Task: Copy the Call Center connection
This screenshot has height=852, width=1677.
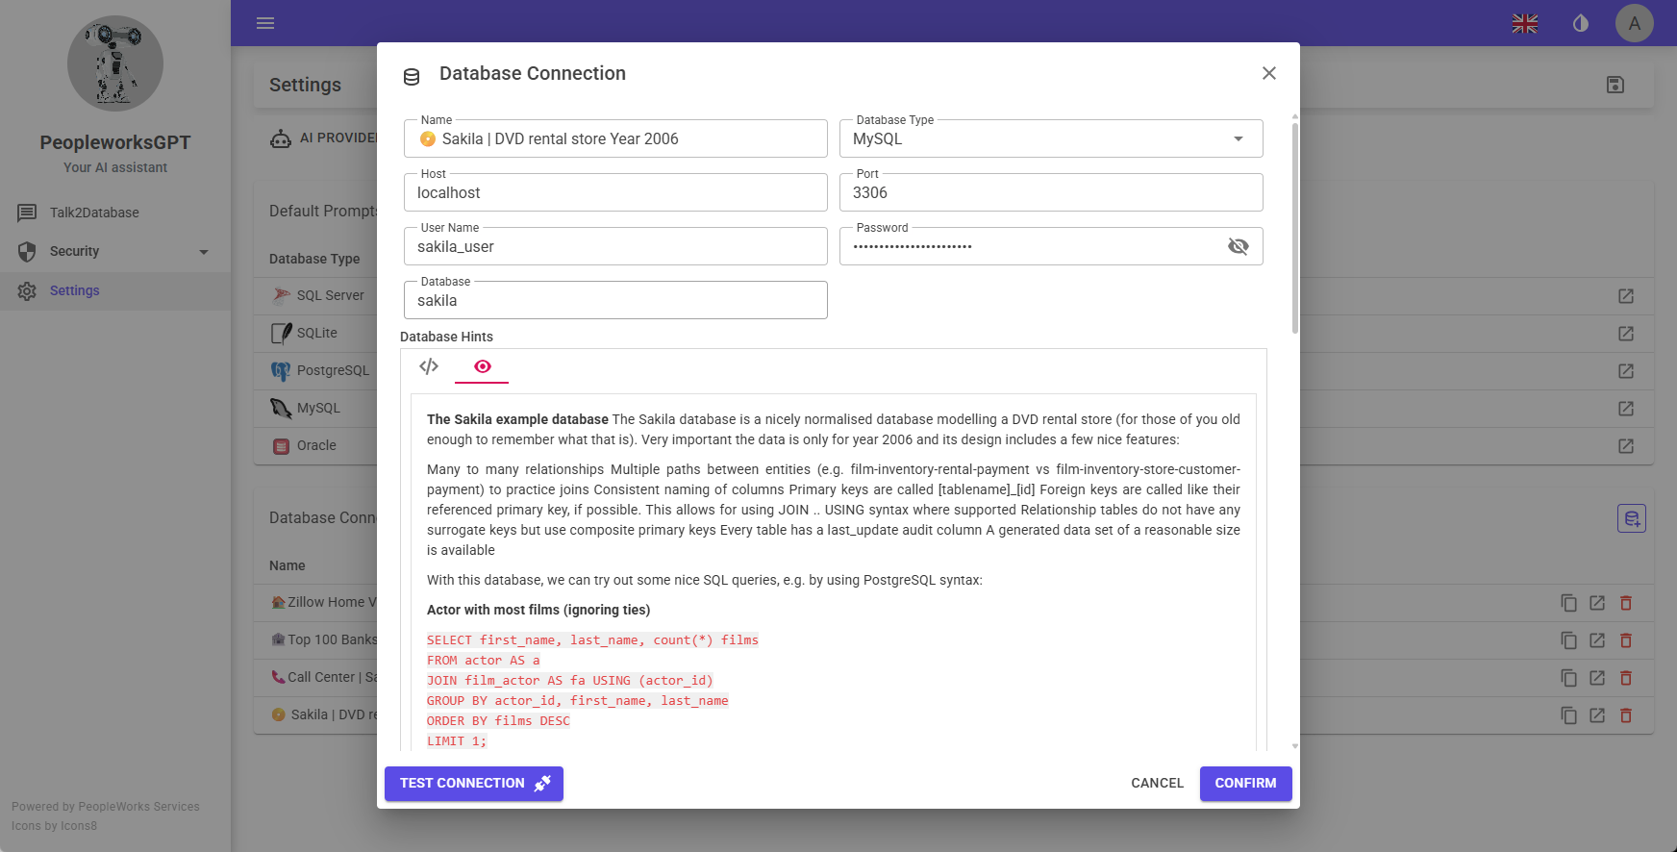Action: pos(1568,678)
